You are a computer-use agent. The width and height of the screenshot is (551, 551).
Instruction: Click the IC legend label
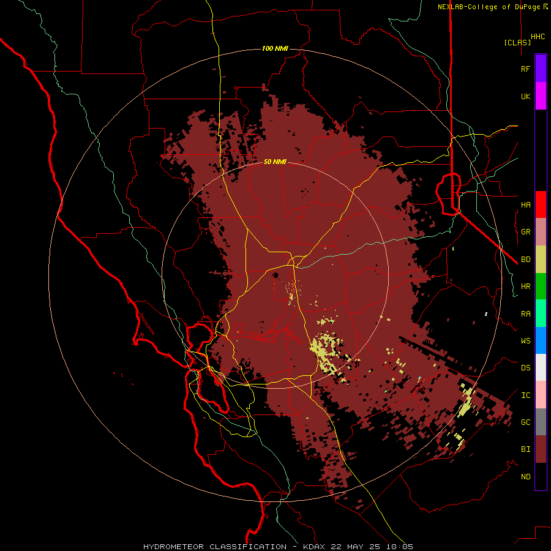pyautogui.click(x=525, y=395)
